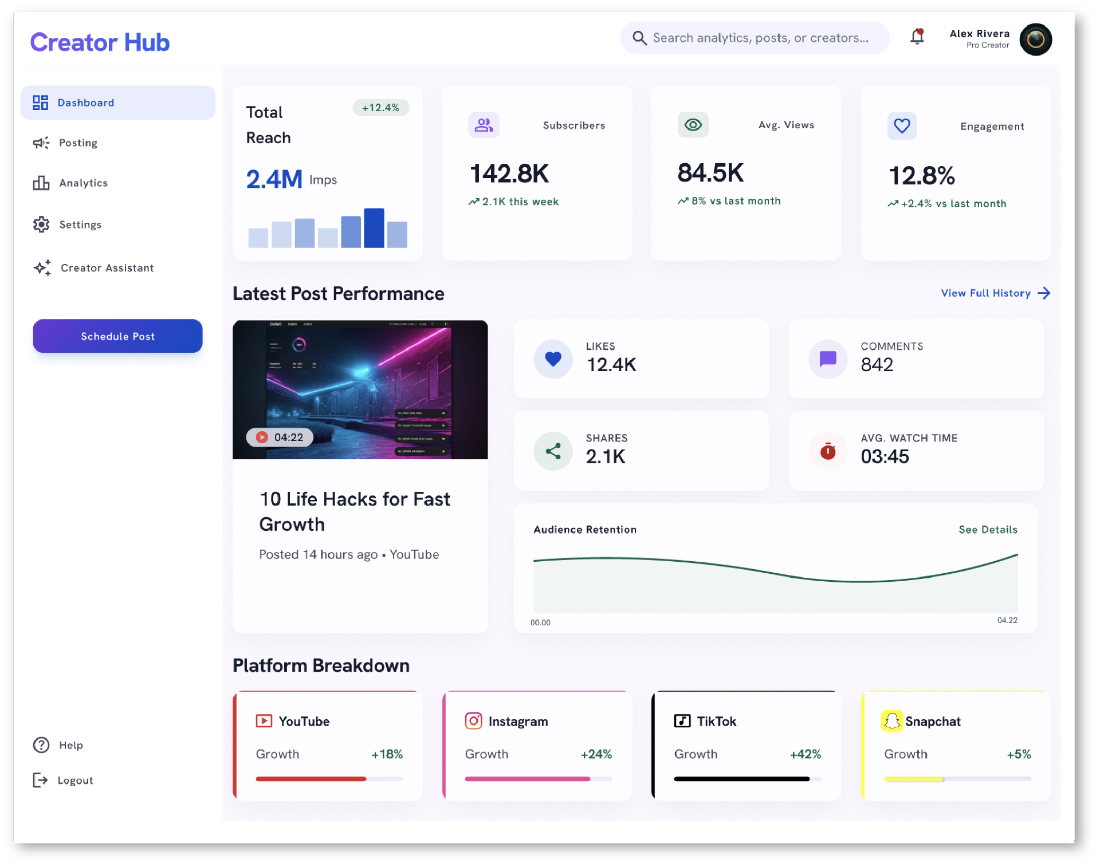Click the Help question mark icon

pyautogui.click(x=41, y=745)
